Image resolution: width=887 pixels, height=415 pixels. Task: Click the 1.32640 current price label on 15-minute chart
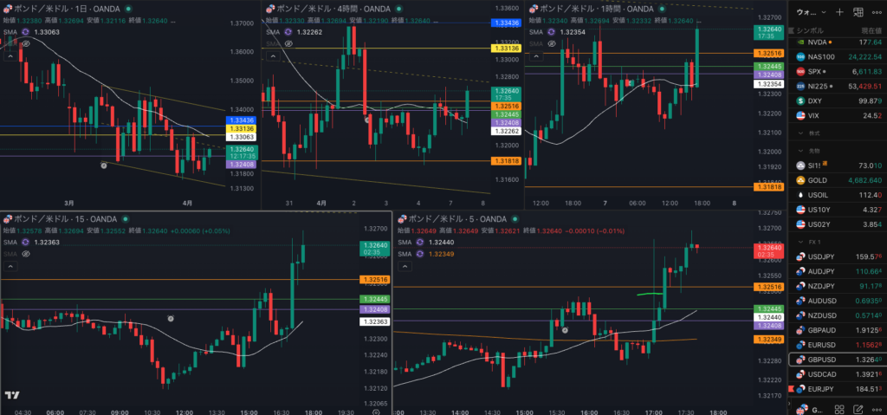(373, 246)
